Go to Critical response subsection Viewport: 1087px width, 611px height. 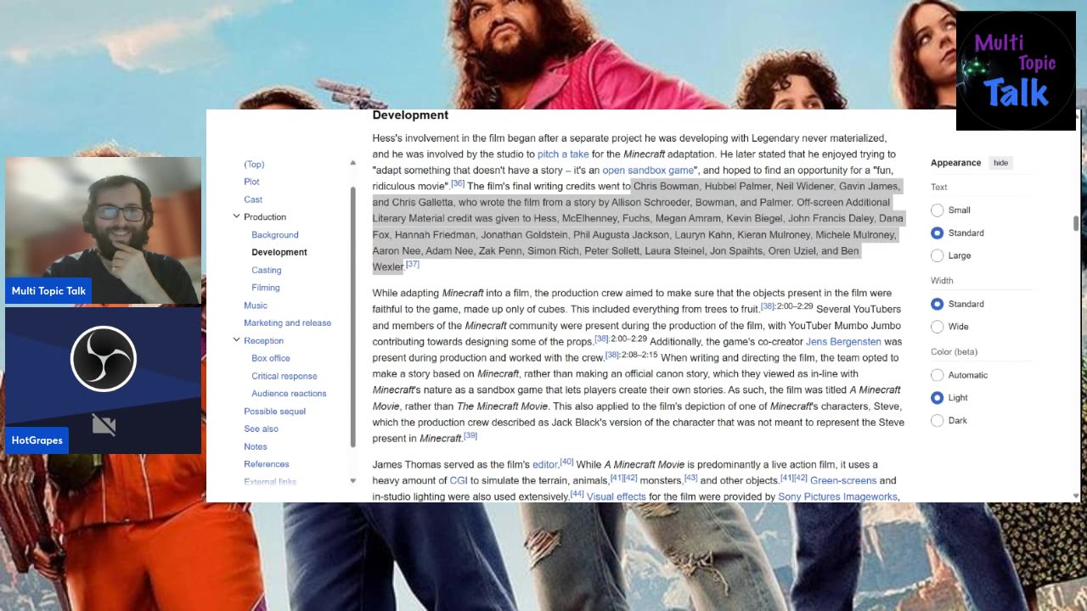click(x=284, y=376)
